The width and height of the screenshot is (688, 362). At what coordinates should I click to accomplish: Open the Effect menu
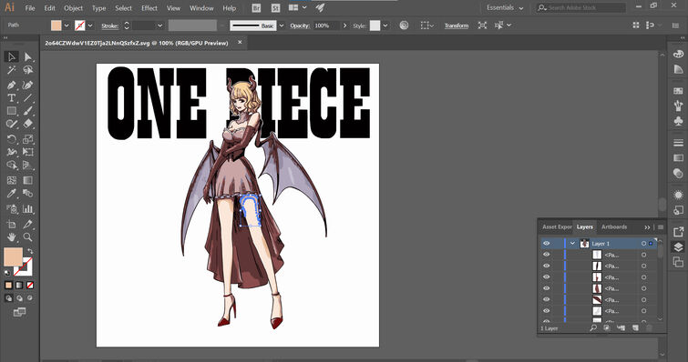(x=149, y=8)
